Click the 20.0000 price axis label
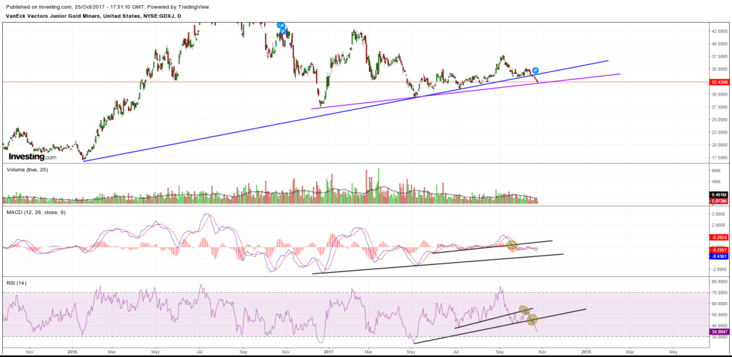Viewport: 732px width, 357px height. [721, 144]
